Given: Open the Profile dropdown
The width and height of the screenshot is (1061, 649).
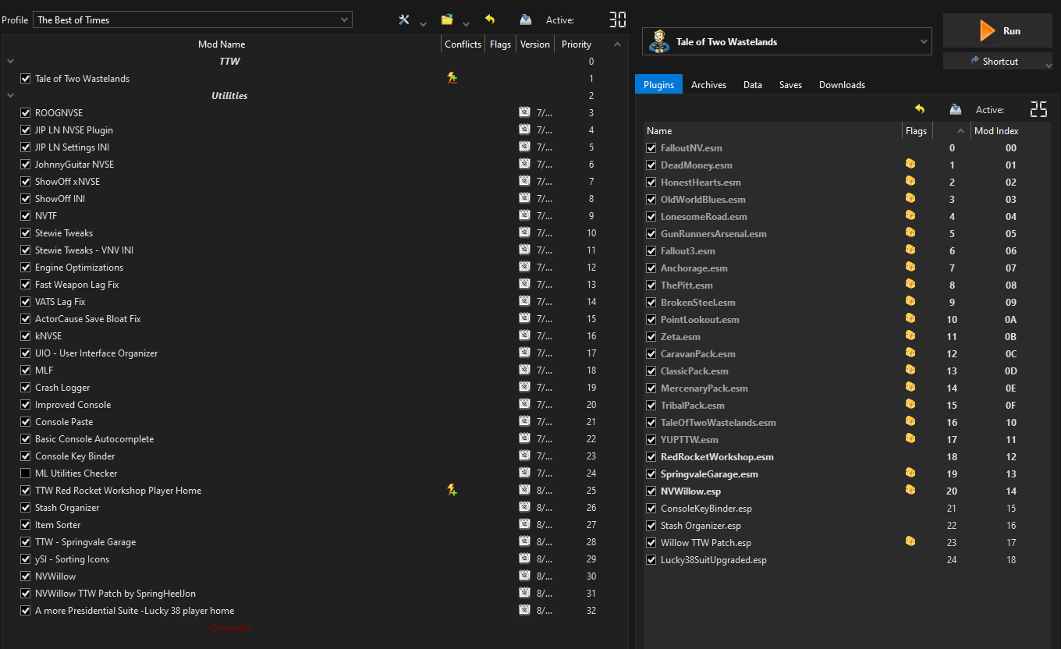Looking at the screenshot, I should coord(193,20).
